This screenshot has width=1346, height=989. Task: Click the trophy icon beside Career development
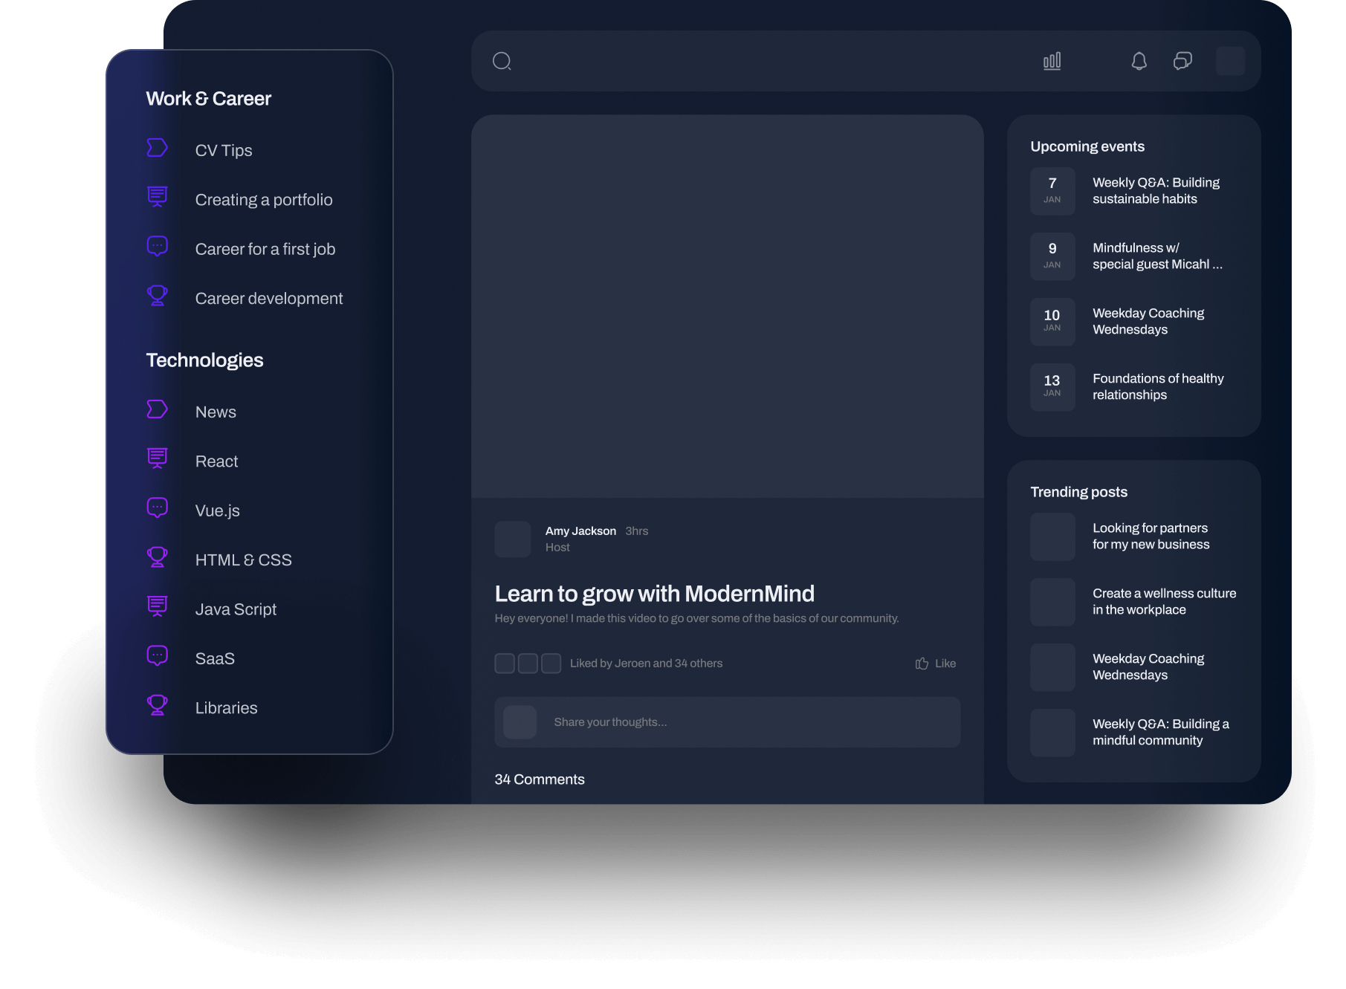click(157, 296)
